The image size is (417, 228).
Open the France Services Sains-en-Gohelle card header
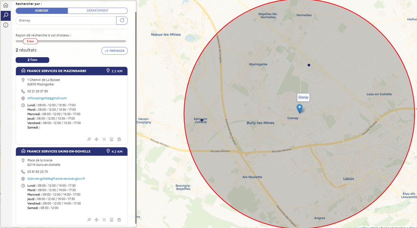[72, 151]
